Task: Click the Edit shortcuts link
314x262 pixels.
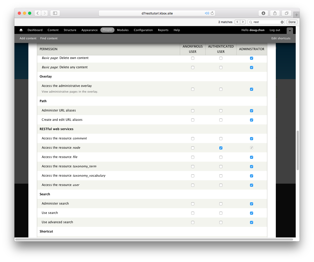Action: click(x=281, y=38)
